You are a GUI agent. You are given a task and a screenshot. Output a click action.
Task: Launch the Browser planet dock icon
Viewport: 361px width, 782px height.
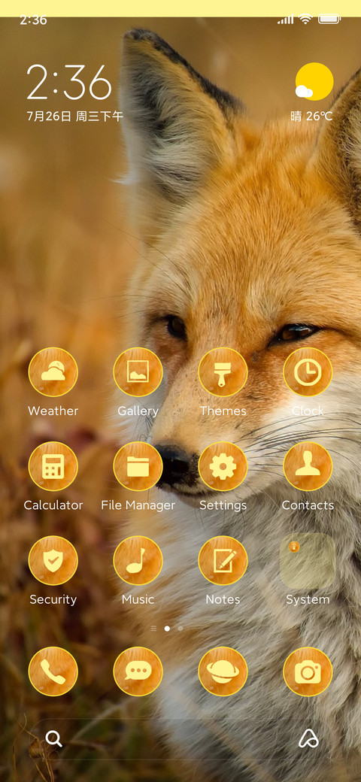point(223,671)
